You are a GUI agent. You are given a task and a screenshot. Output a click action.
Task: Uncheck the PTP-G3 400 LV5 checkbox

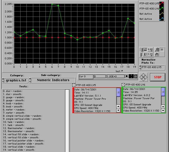(x=74, y=85)
